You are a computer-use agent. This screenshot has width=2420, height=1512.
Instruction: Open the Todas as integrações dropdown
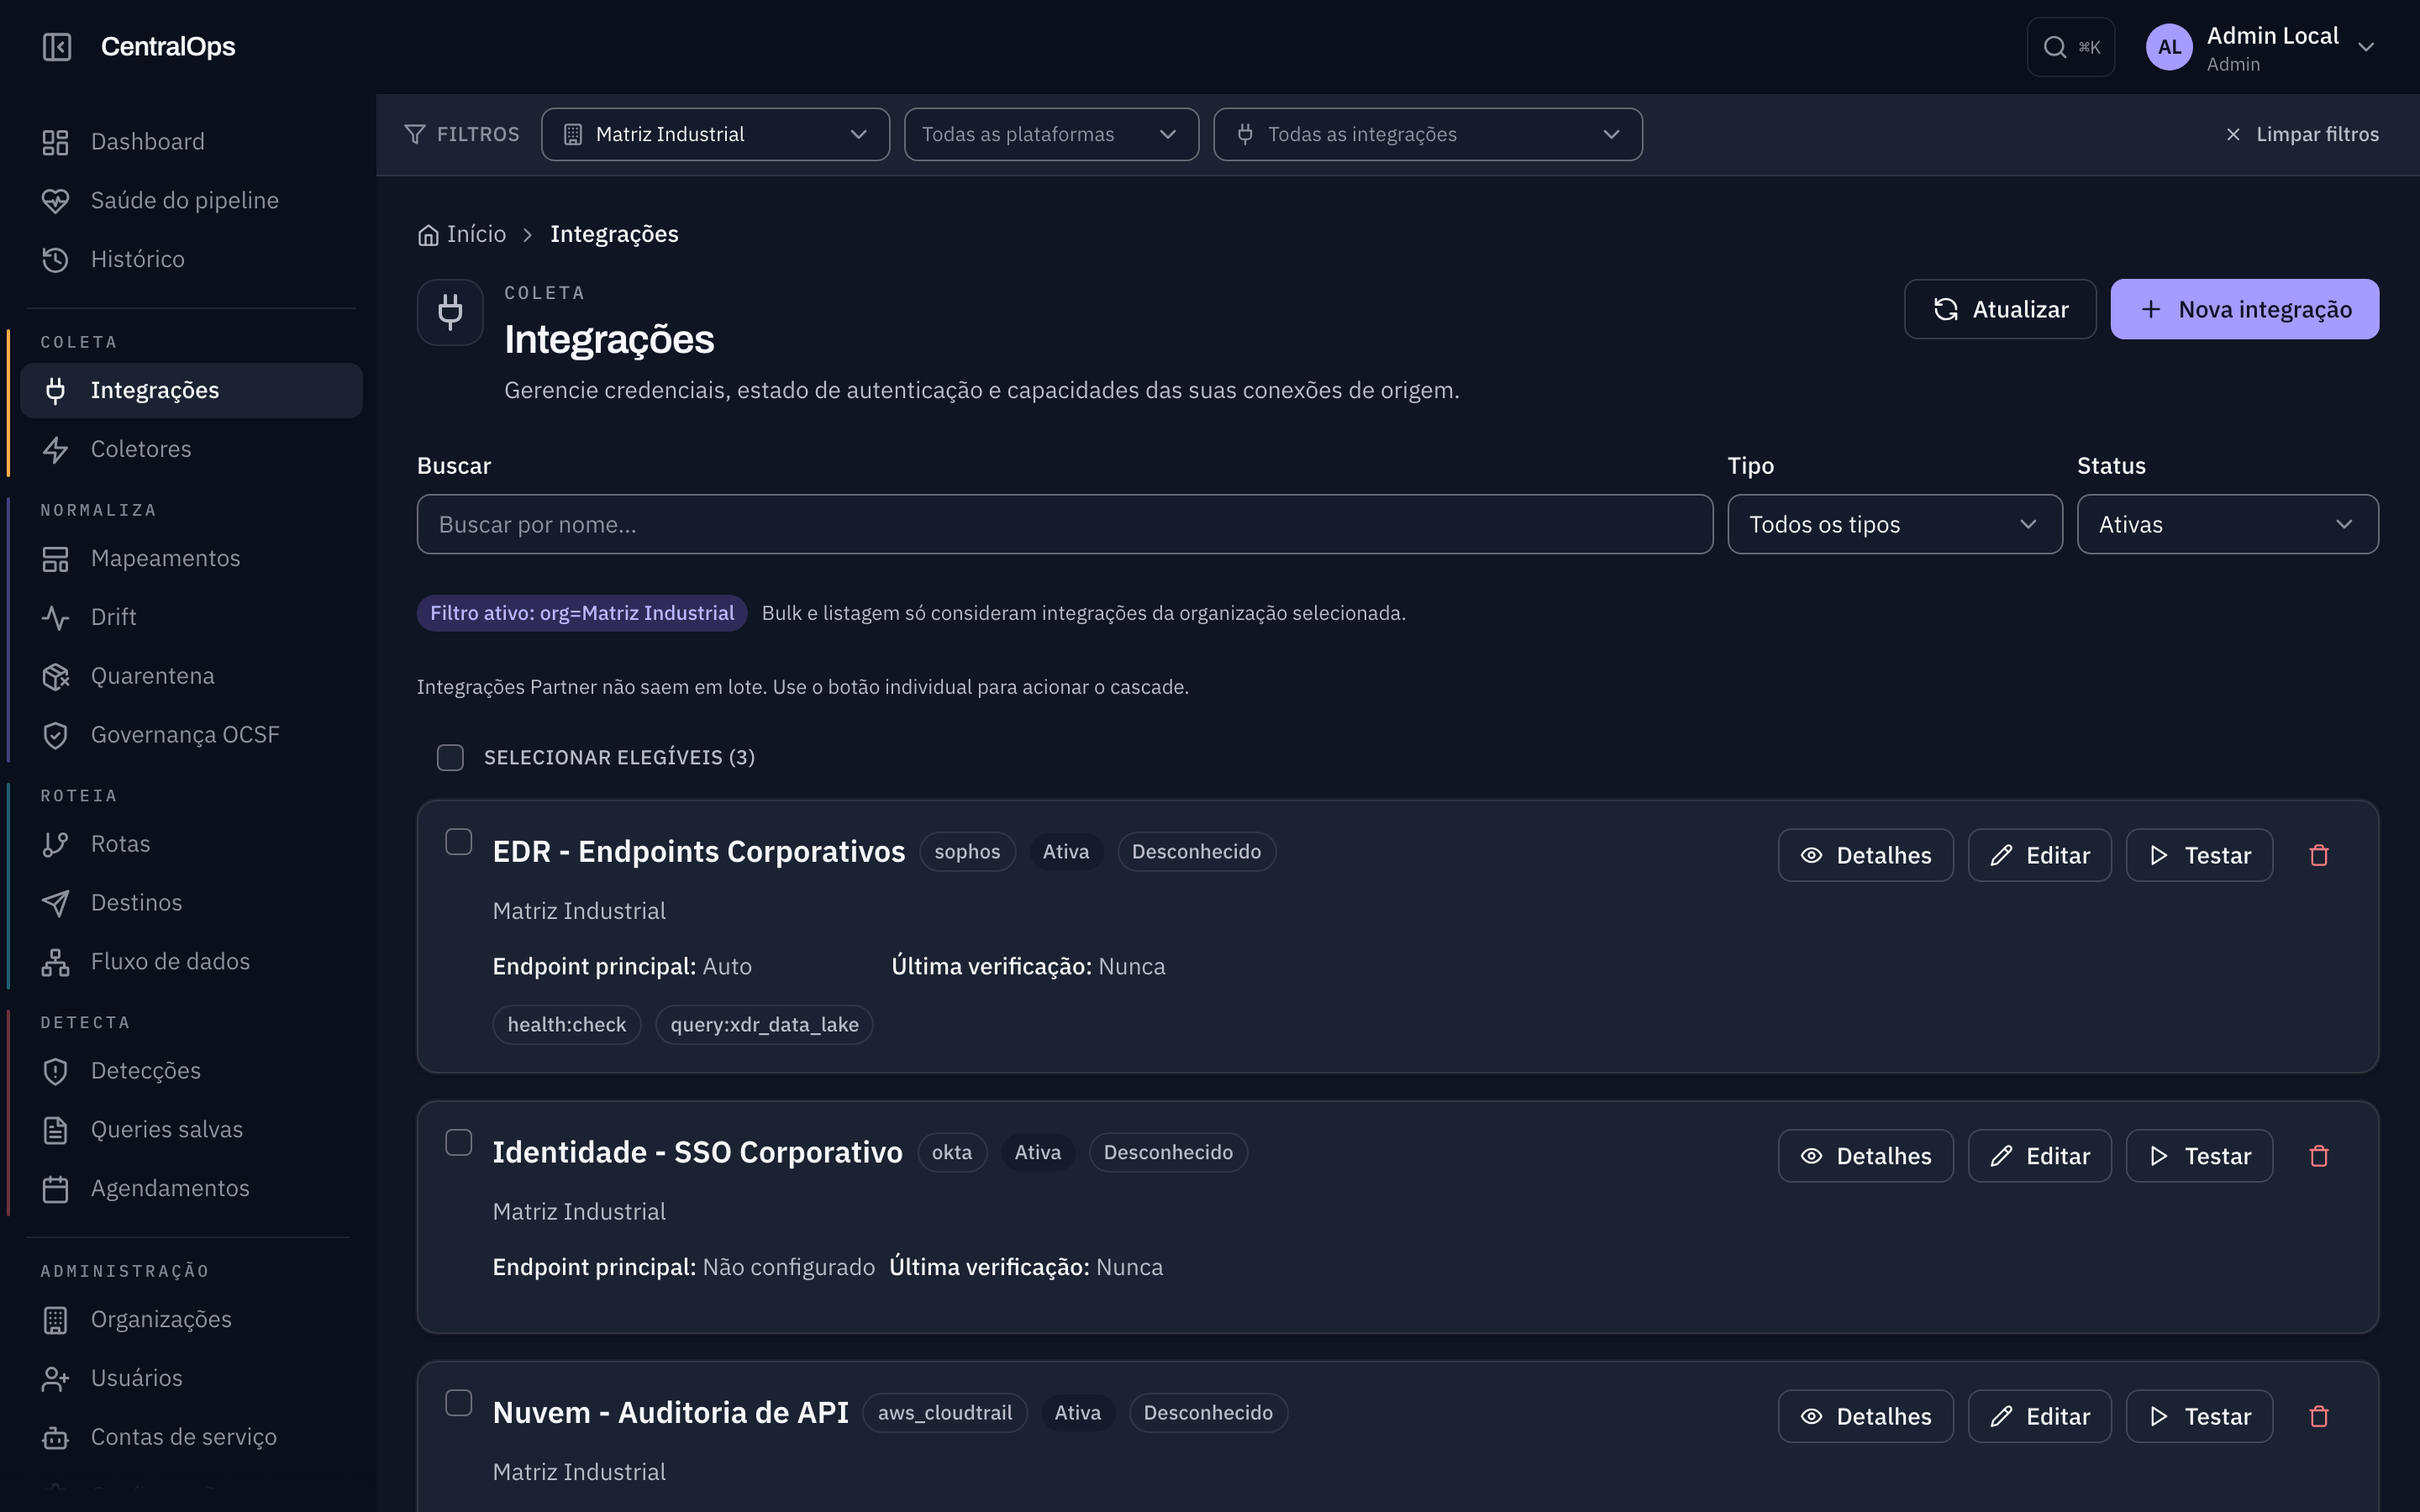1427,134
